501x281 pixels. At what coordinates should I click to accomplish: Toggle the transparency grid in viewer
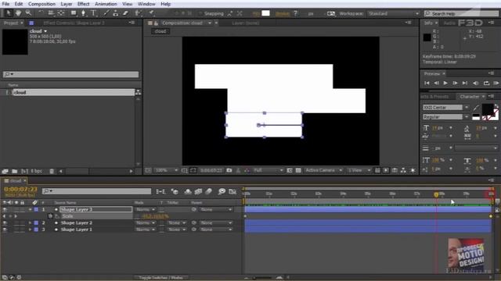(x=298, y=170)
